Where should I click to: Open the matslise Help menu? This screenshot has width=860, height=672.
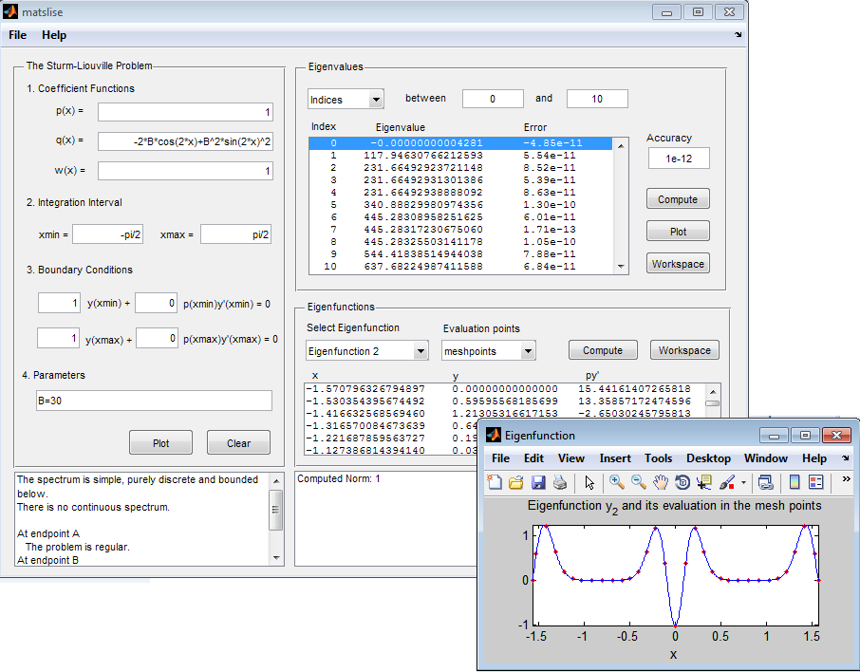click(54, 35)
